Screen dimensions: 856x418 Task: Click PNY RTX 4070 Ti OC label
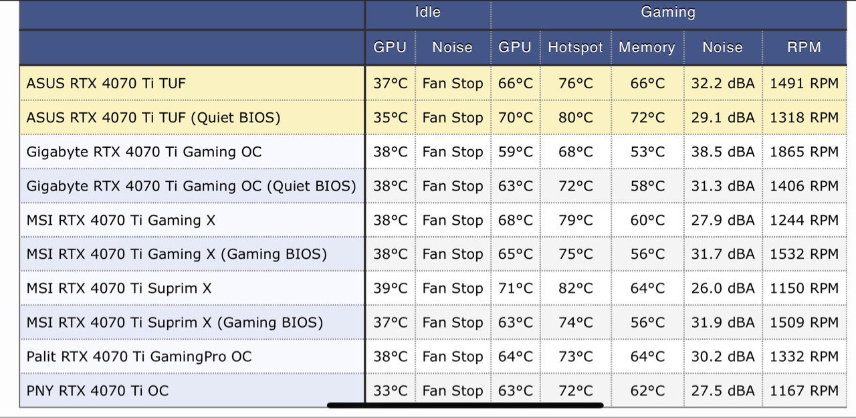(x=97, y=391)
